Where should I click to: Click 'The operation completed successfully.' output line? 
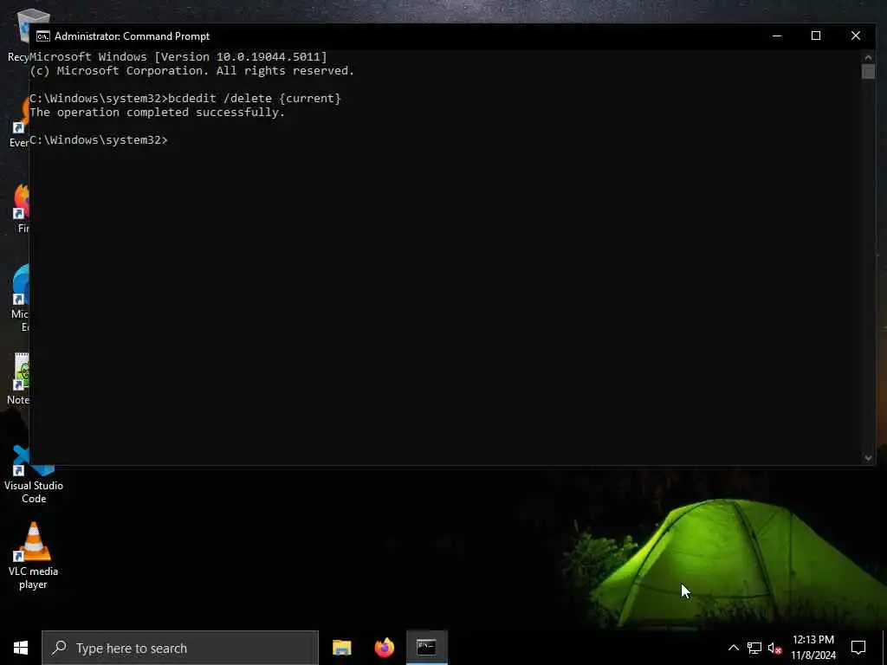click(158, 112)
